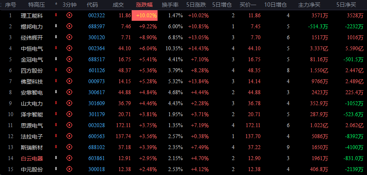Open the 3-minute chart icon for 四方股份

tap(69, 70)
